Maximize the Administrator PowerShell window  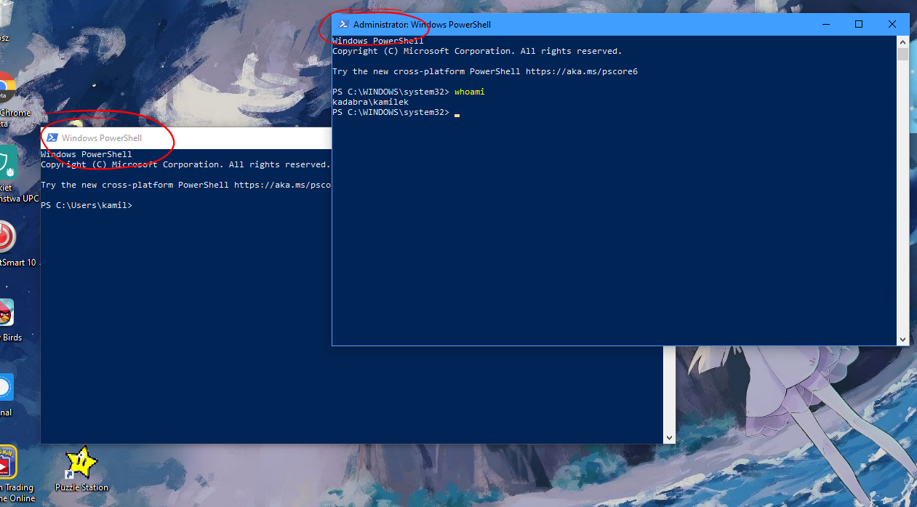tap(859, 24)
